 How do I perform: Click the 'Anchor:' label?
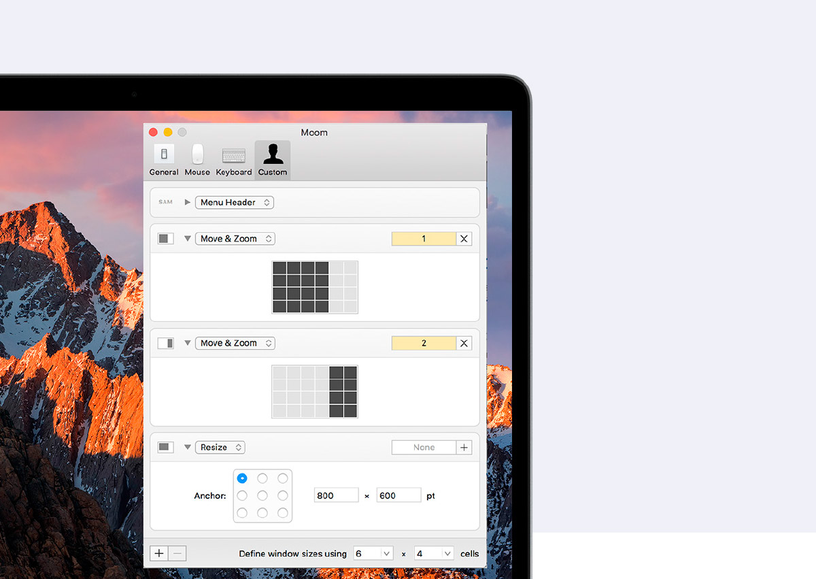(210, 496)
